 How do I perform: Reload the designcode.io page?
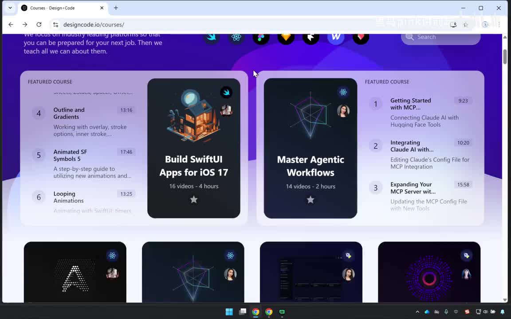[39, 24]
